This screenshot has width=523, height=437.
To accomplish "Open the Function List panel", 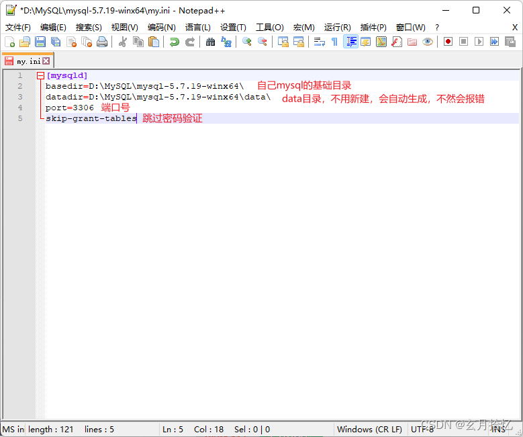I will click(x=397, y=42).
